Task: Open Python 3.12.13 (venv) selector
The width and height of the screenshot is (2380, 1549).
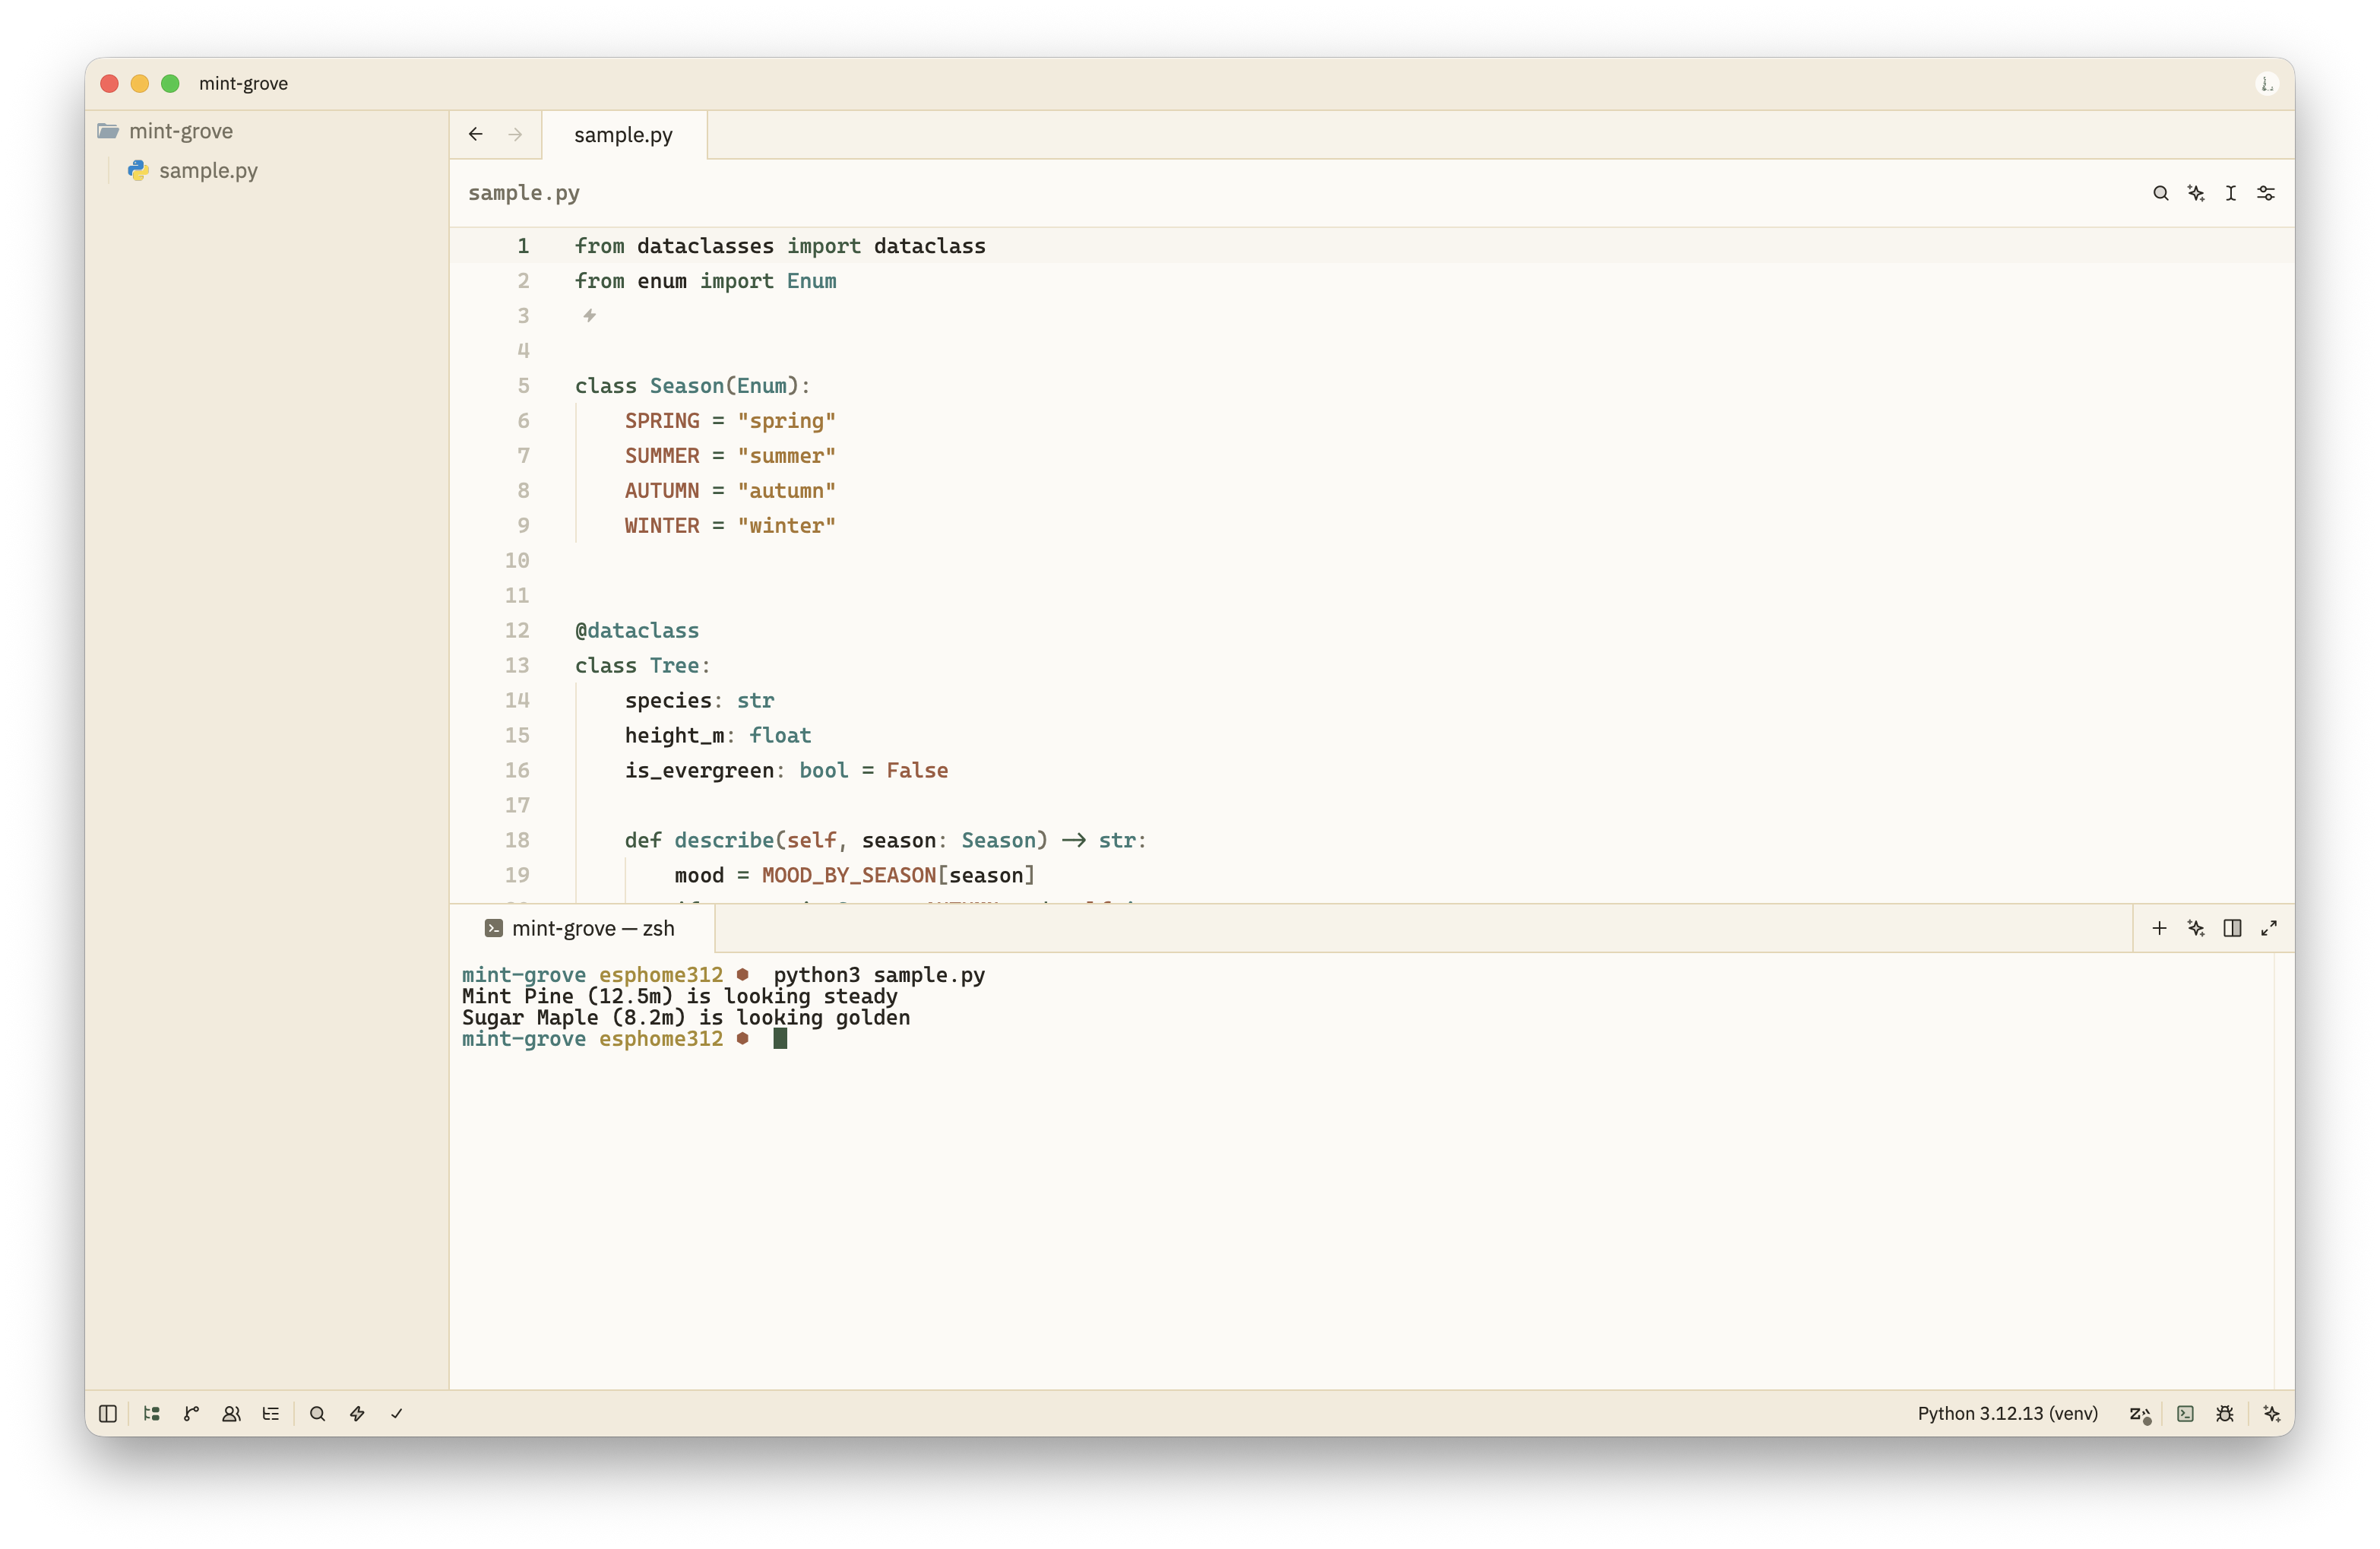Action: tap(2007, 1413)
